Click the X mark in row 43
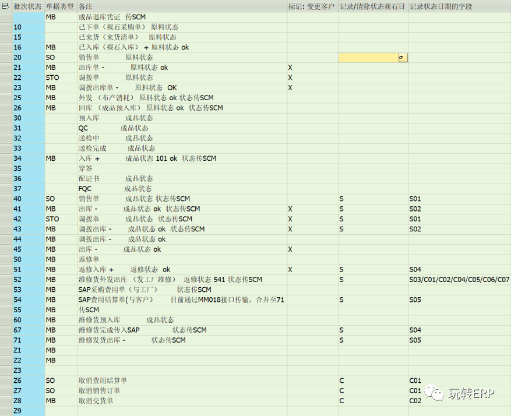This screenshot has height=416, width=511. click(290, 229)
